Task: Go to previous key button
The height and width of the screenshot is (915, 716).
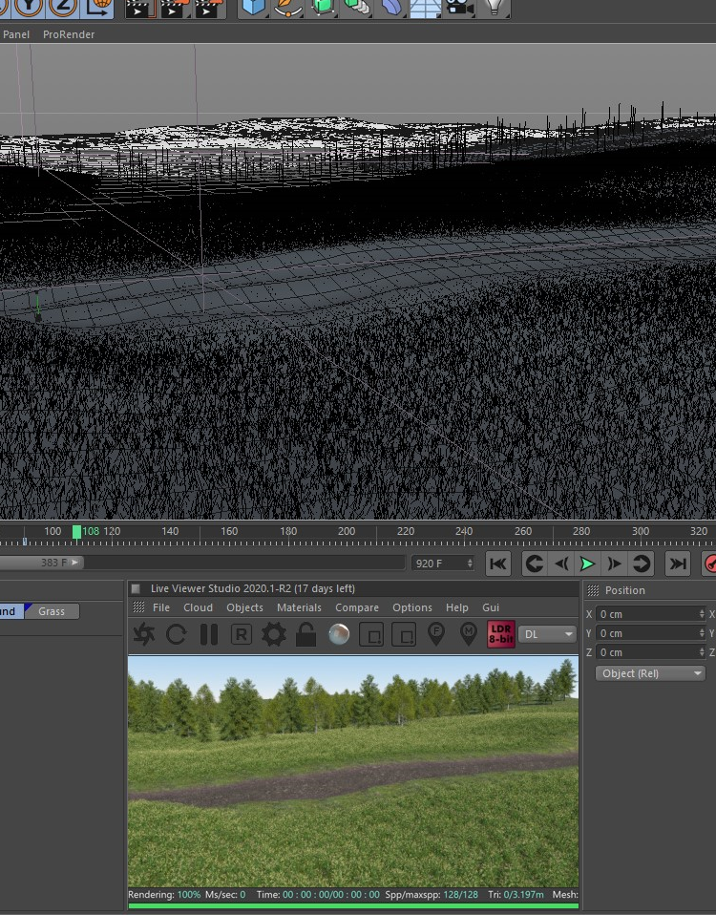Action: (534, 564)
